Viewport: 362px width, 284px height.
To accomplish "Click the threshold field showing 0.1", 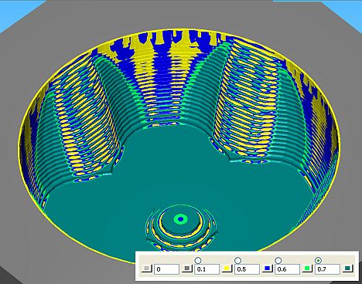I will tap(207, 269).
